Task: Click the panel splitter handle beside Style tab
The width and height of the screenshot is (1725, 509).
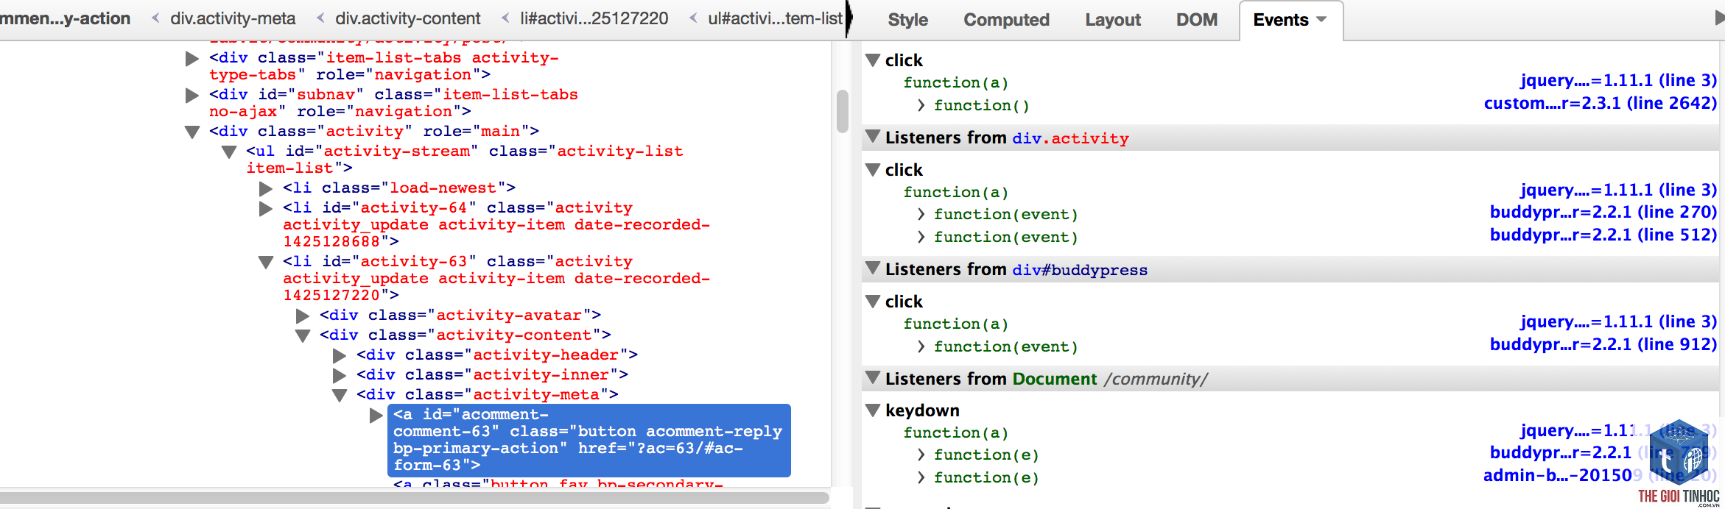Action: click(x=849, y=19)
